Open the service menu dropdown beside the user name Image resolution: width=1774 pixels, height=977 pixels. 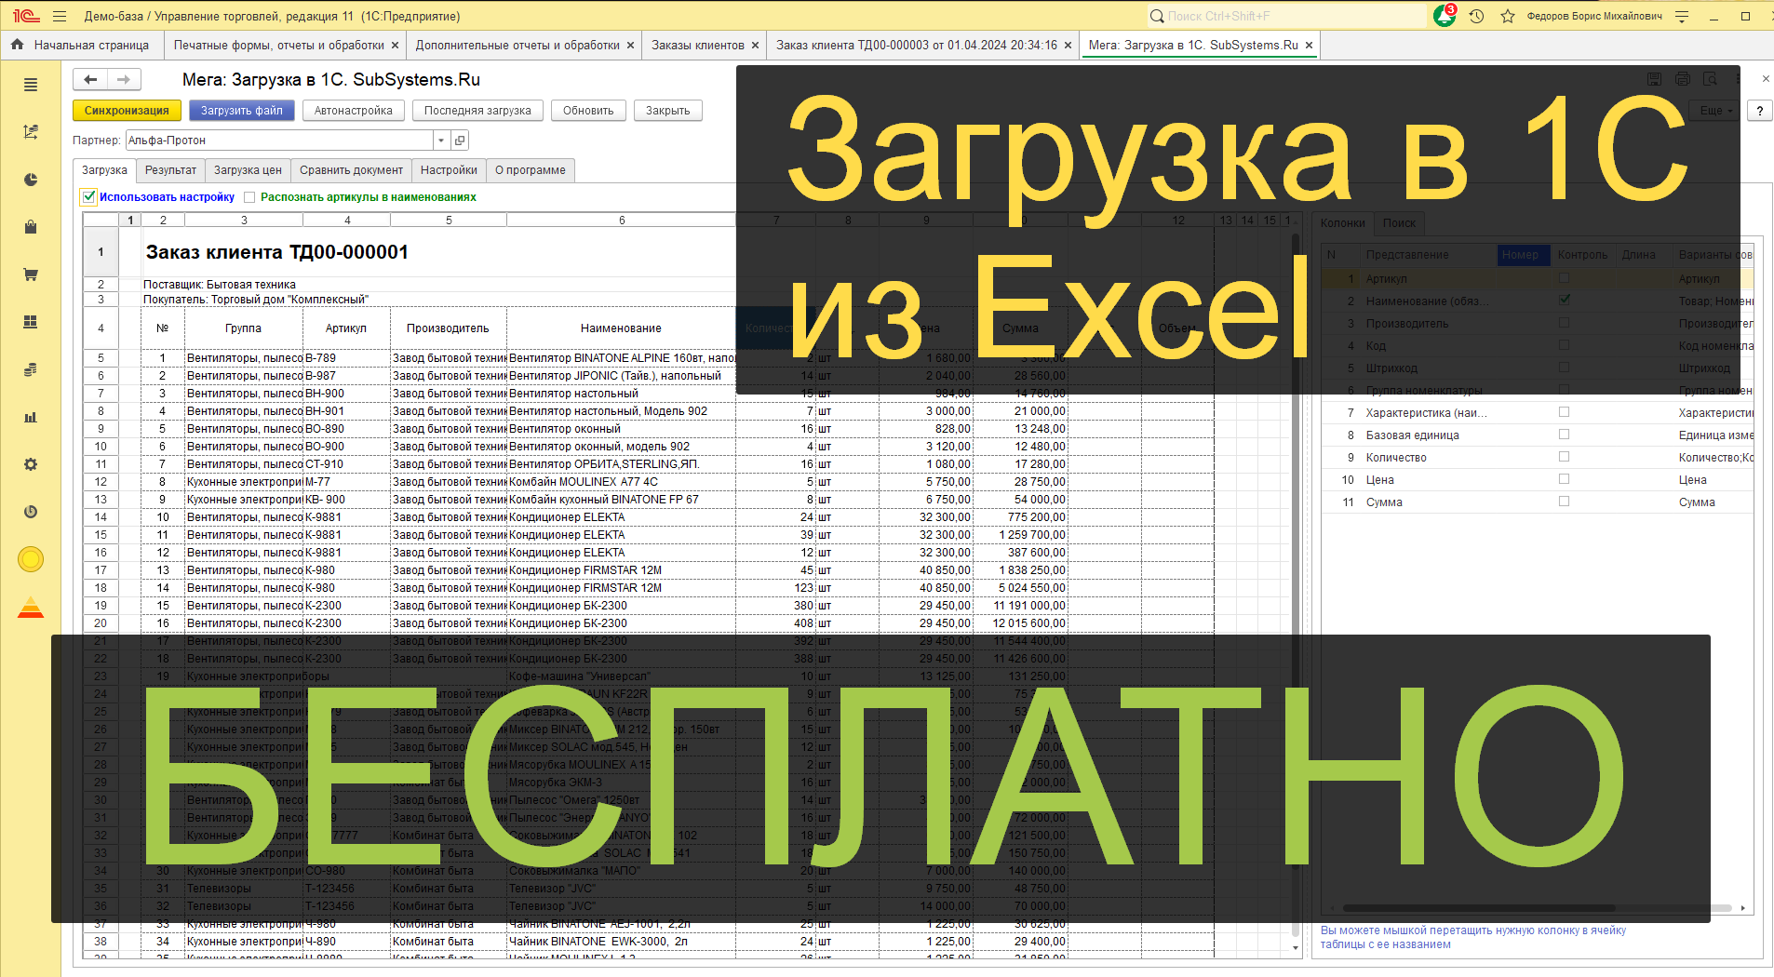coord(1682,16)
